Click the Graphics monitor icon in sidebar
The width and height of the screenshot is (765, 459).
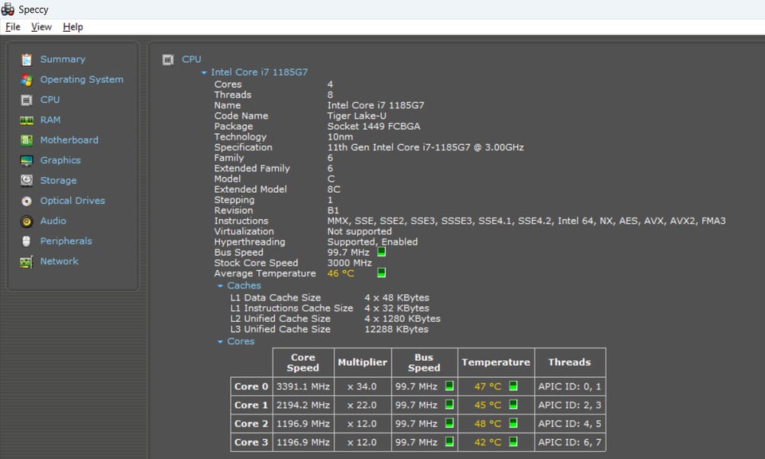click(x=26, y=160)
